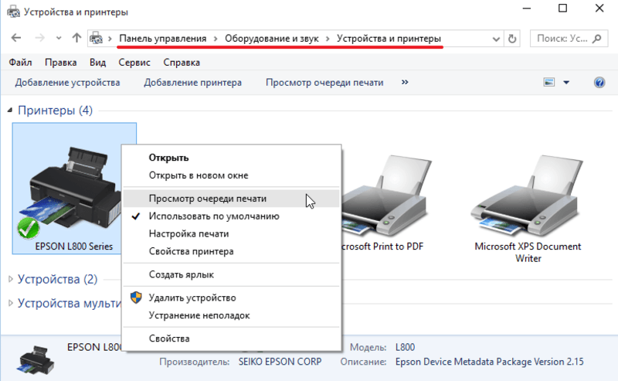This screenshot has width=618, height=381.
Task: Open the Файл menu
Action: tap(21, 63)
